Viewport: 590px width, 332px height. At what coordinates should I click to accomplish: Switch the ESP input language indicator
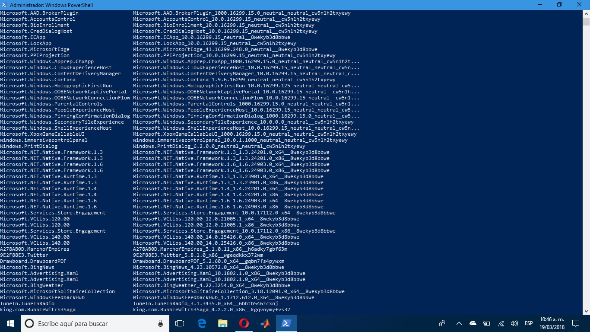528,323
